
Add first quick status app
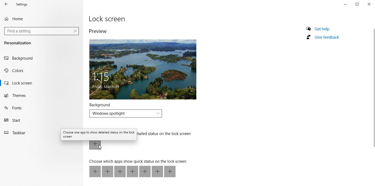pos(95,171)
